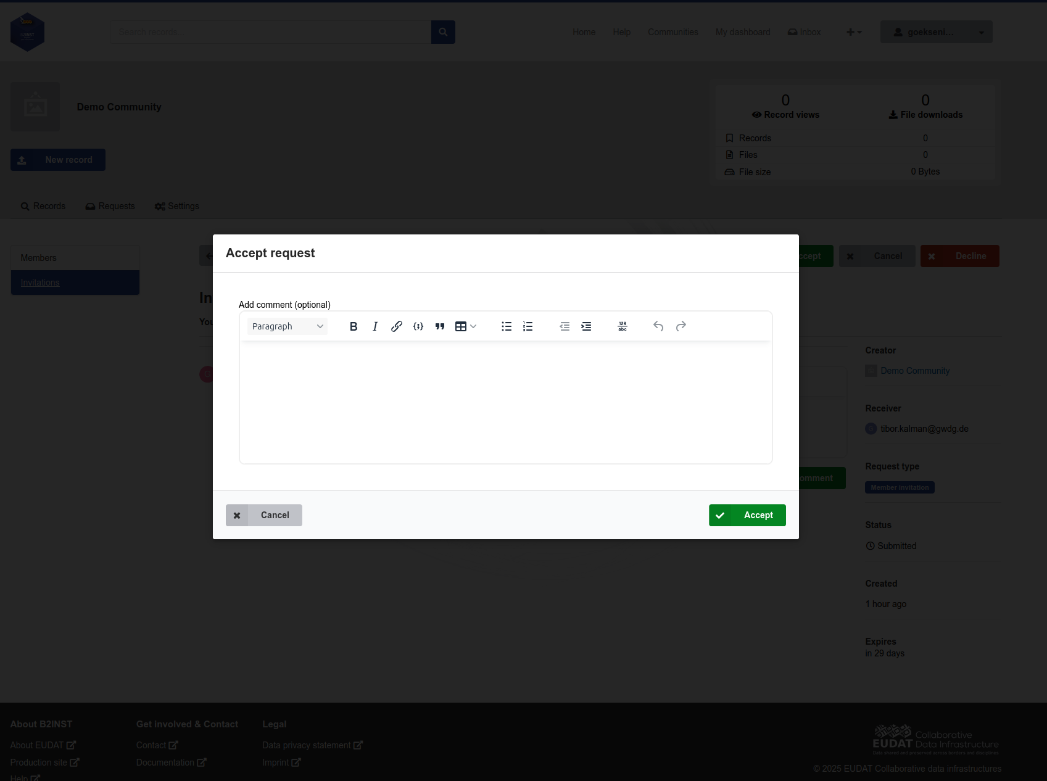This screenshot has width=1047, height=781.
Task: Open My dashboard
Action: [x=743, y=32]
